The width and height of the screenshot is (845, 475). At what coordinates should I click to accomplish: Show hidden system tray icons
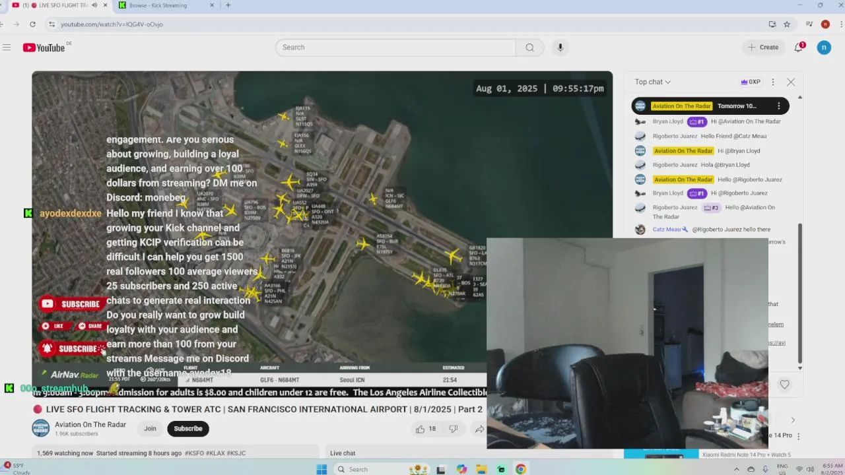737,469
